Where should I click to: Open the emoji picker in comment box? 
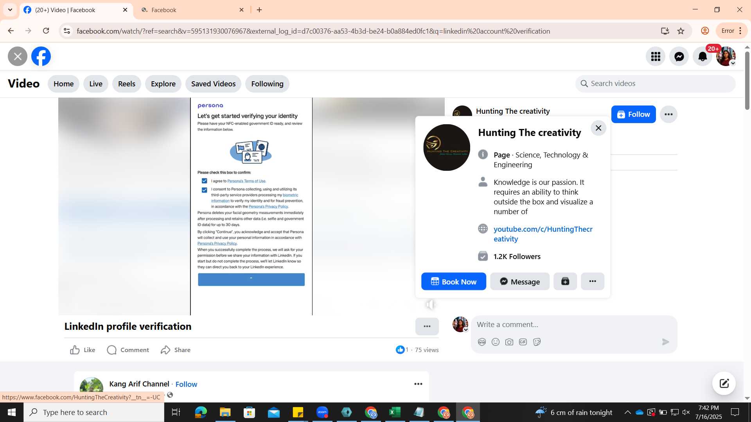point(496,342)
